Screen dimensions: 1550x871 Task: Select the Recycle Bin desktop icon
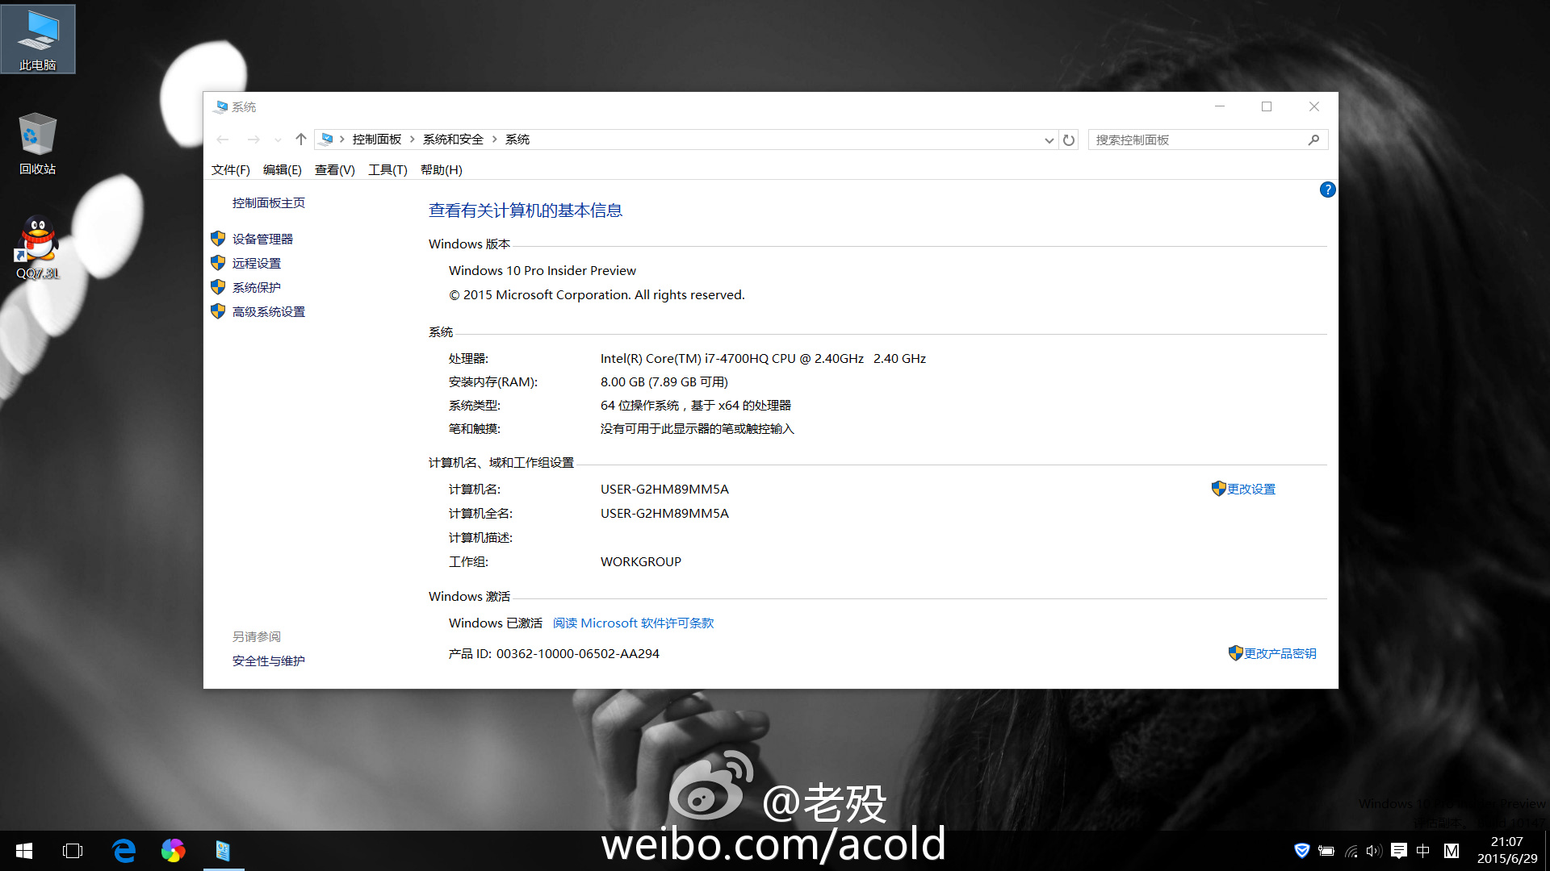[x=38, y=144]
